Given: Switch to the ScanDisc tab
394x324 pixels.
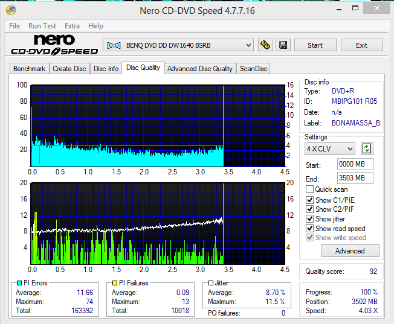Looking at the screenshot, I should [x=253, y=69].
